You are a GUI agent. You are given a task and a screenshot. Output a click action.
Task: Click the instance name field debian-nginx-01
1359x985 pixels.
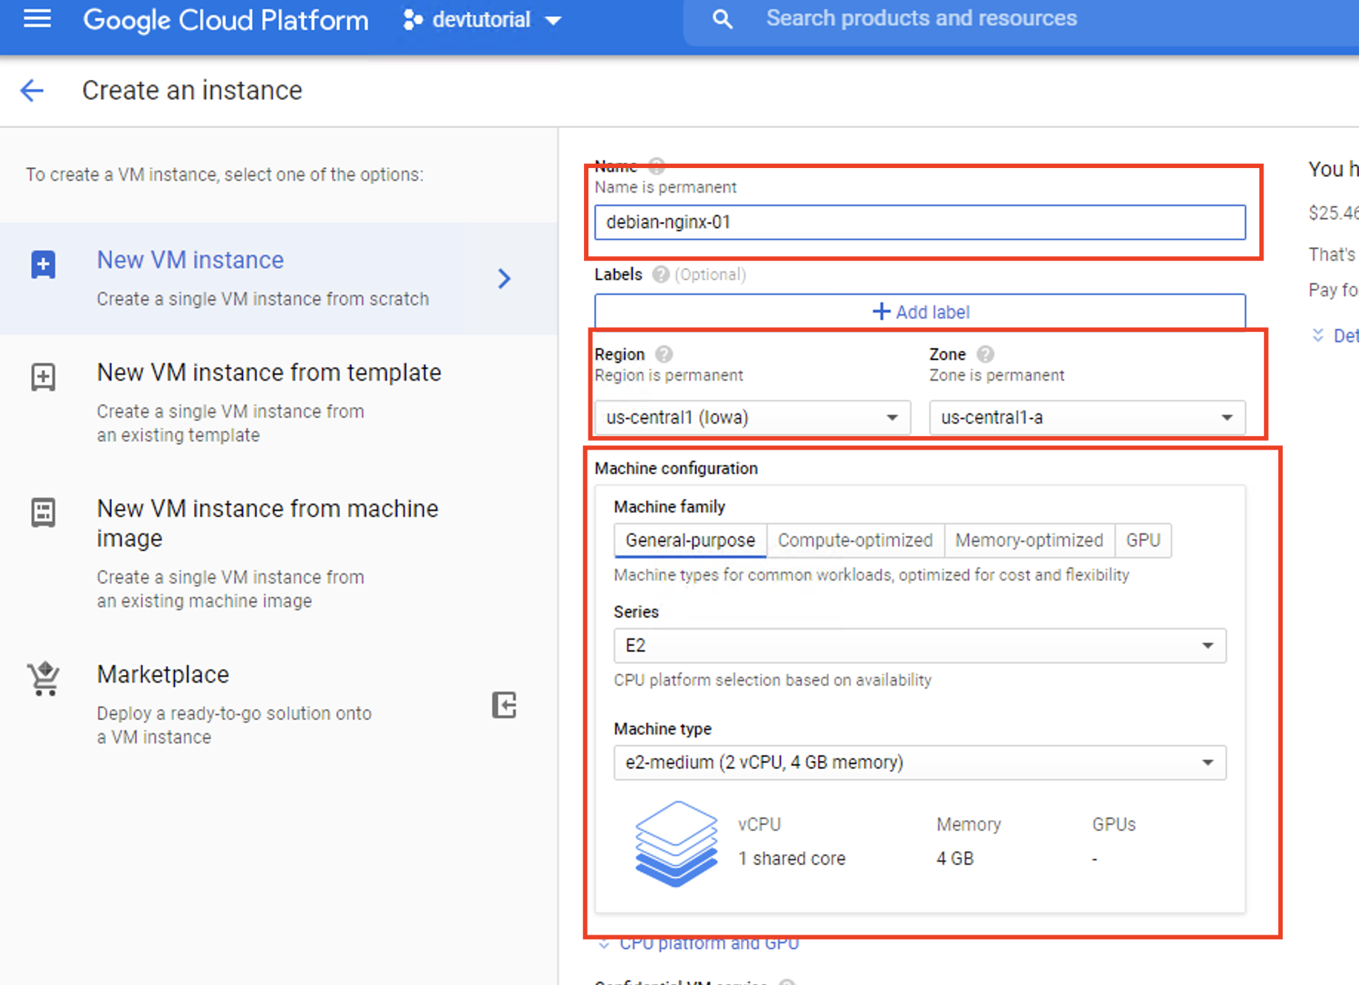pos(920,222)
